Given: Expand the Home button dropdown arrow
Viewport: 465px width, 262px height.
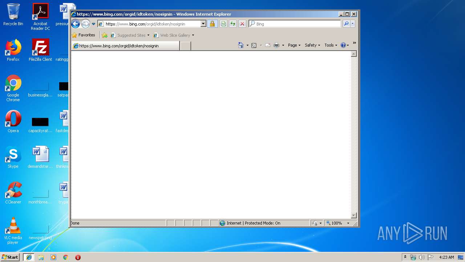Looking at the screenshot, I should 247,45.
